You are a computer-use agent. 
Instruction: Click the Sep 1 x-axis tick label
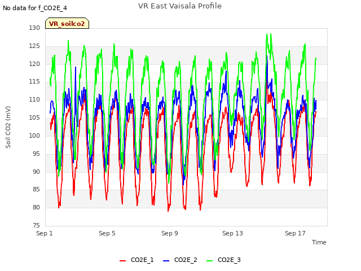click(x=45, y=233)
